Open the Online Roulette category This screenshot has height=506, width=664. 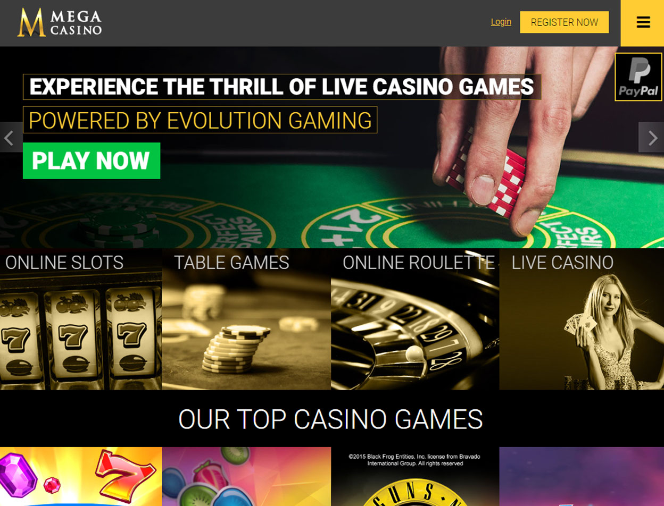tap(415, 319)
